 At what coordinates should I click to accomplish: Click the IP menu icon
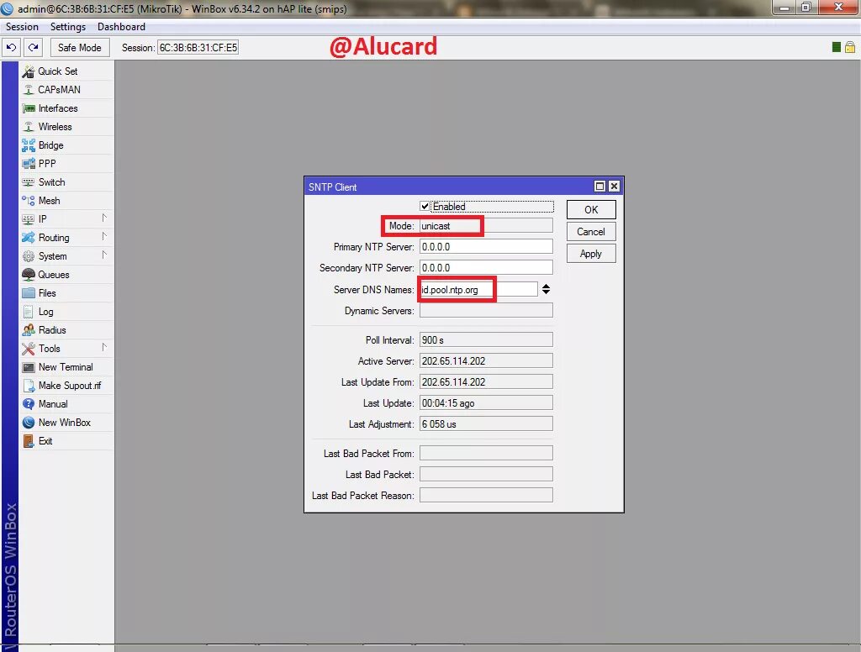[28, 219]
